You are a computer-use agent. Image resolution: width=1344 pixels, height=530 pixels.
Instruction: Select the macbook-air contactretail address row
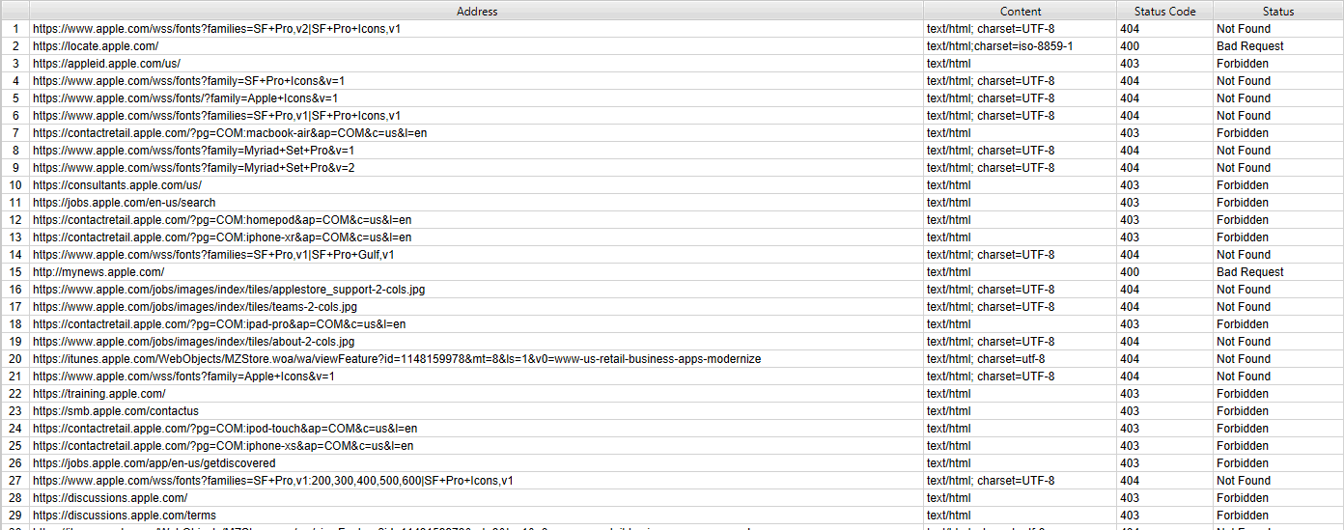[x=230, y=133]
